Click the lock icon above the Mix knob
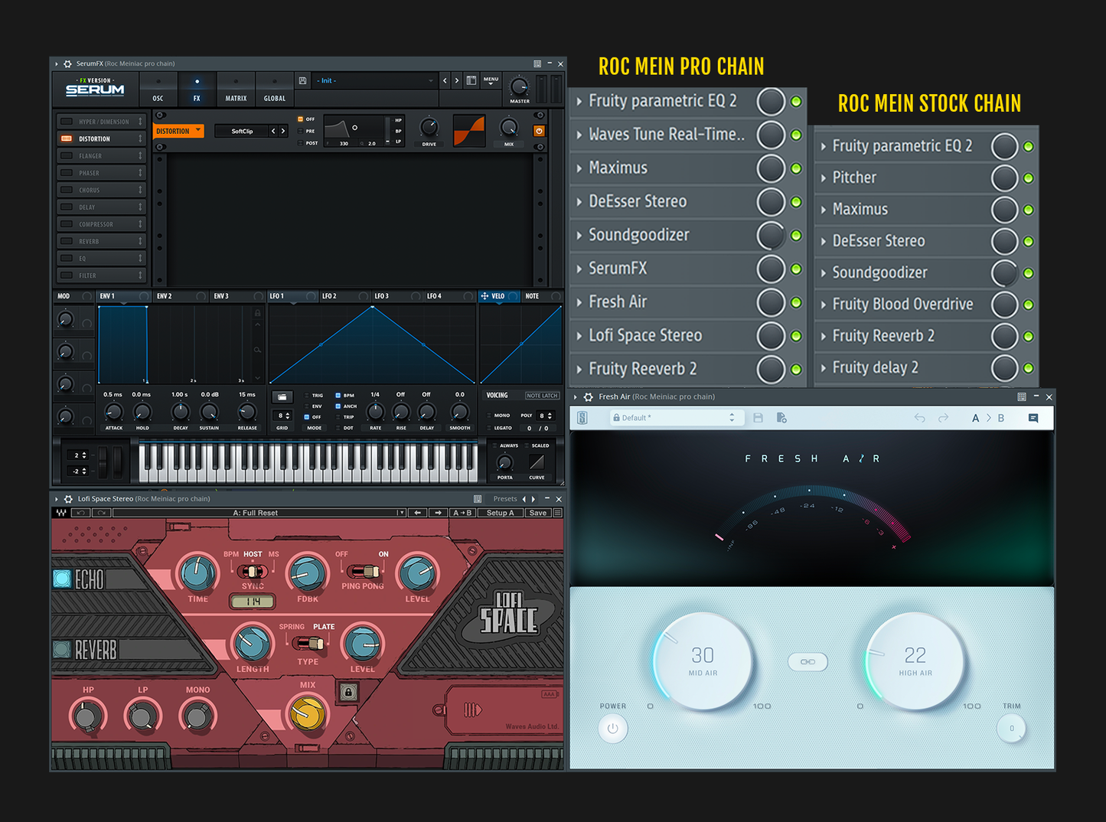The height and width of the screenshot is (822, 1106). [x=348, y=693]
